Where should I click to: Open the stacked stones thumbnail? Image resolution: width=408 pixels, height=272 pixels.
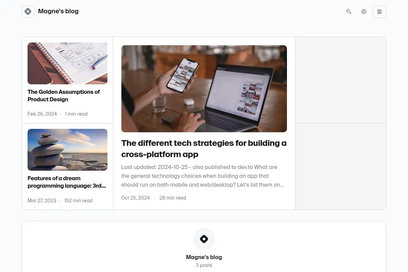pos(67,150)
